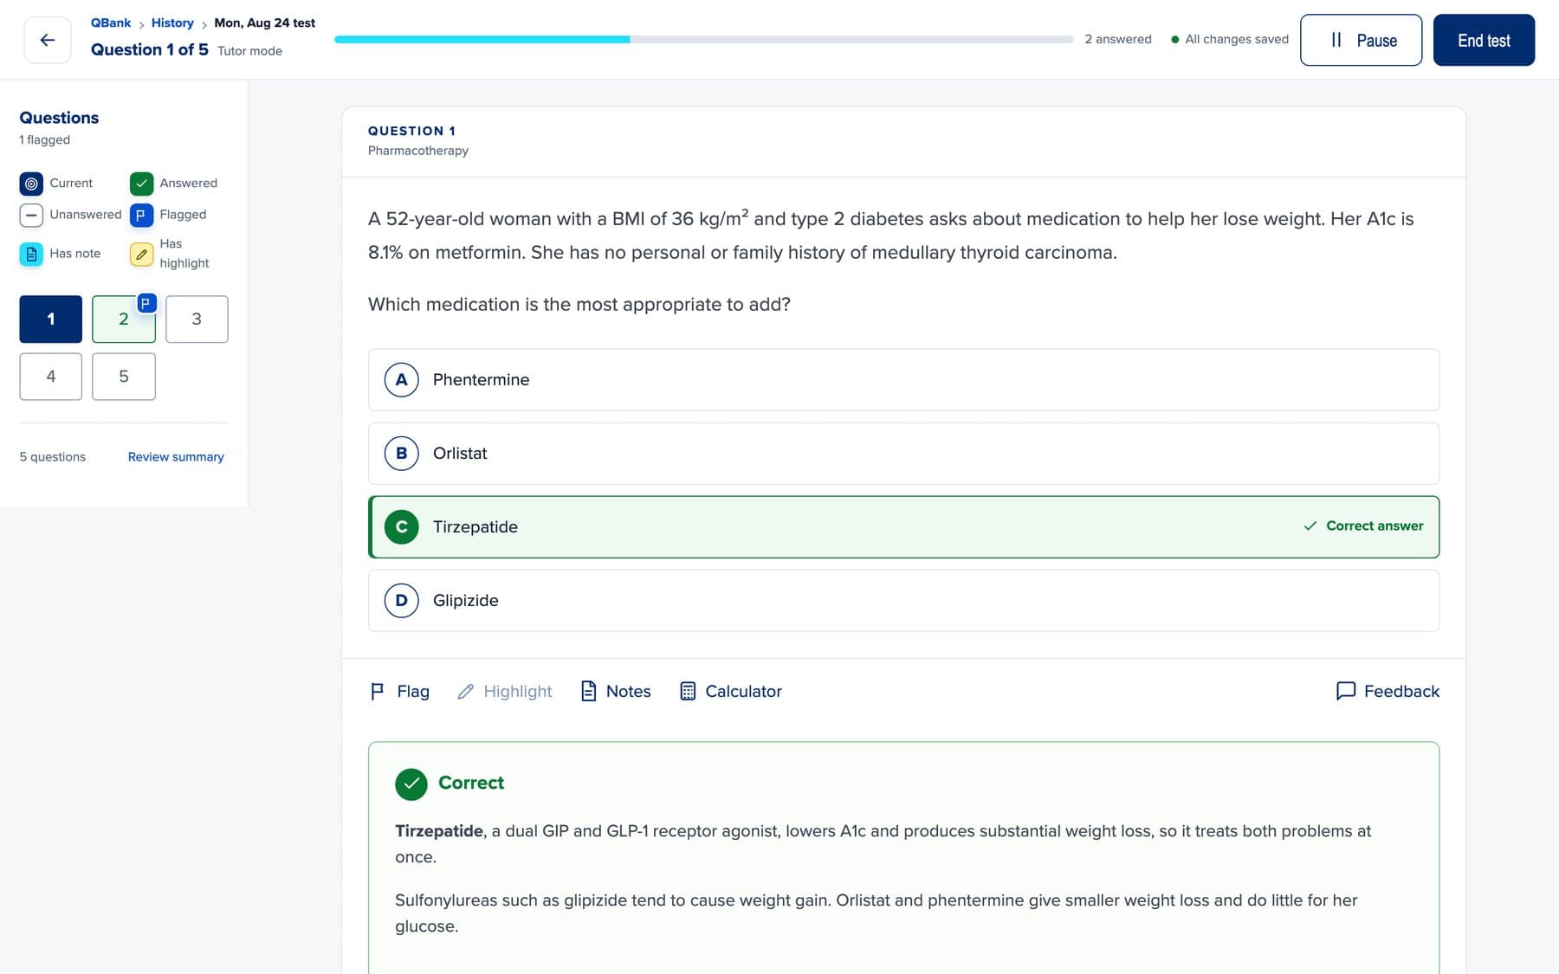
Task: Click the Has highlight legend pencil icon
Action: (141, 254)
